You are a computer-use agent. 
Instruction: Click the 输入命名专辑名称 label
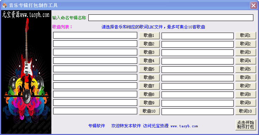69,18
